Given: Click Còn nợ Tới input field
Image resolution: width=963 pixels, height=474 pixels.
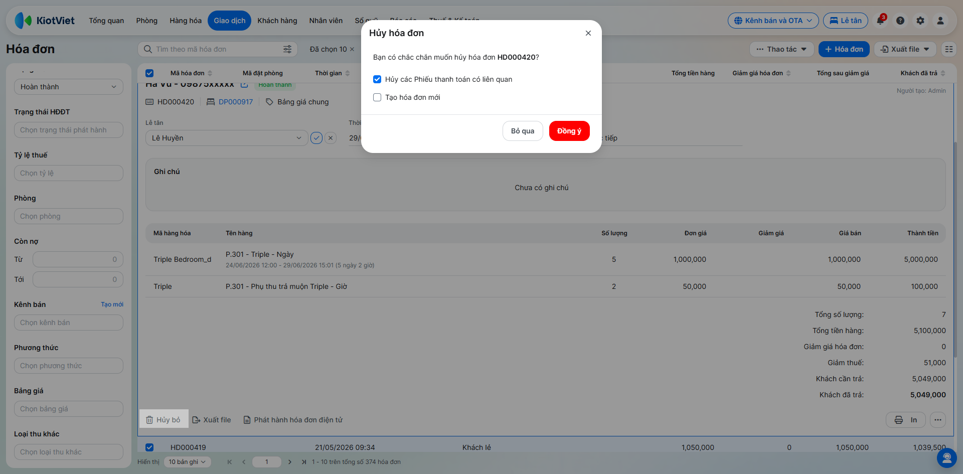Looking at the screenshot, I should point(78,279).
